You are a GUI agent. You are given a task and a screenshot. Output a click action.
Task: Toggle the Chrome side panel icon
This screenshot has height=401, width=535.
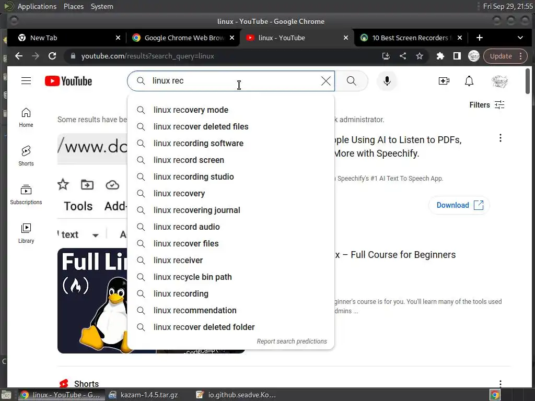tap(457, 56)
